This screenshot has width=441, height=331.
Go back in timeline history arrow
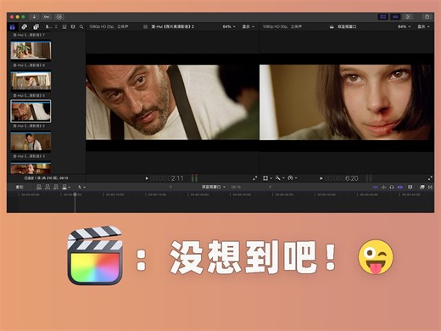tap(170, 187)
